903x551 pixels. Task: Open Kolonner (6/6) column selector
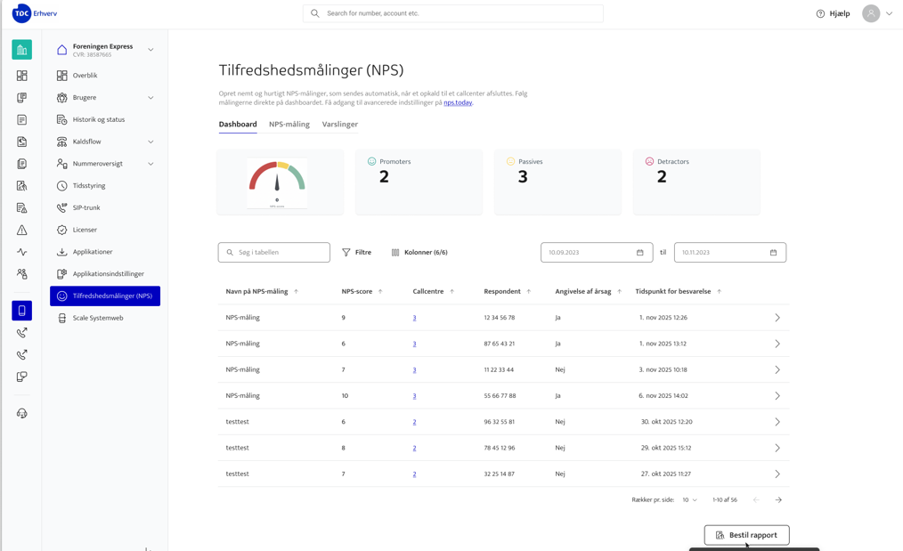click(x=419, y=252)
